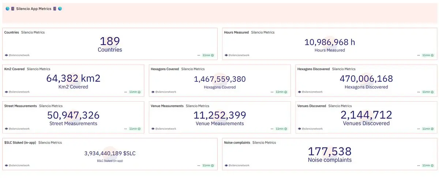Image resolution: width=439 pixels, height=178 pixels.
Task: Click 11min refresh badge on Hexagons Covered card
Action: coord(281,92)
